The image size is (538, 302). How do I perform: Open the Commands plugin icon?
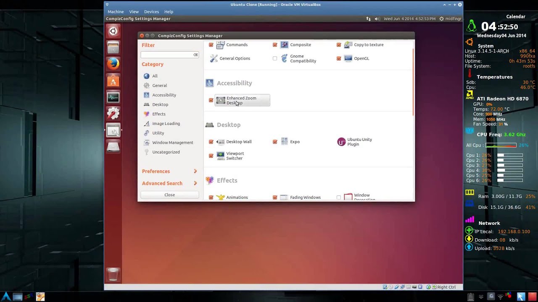pos(221,44)
